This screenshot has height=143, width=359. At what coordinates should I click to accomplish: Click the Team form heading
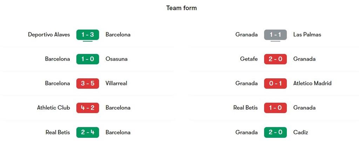pyautogui.click(x=181, y=8)
